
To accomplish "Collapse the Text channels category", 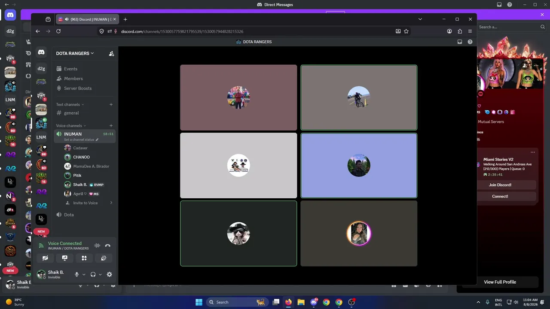I will (x=70, y=104).
